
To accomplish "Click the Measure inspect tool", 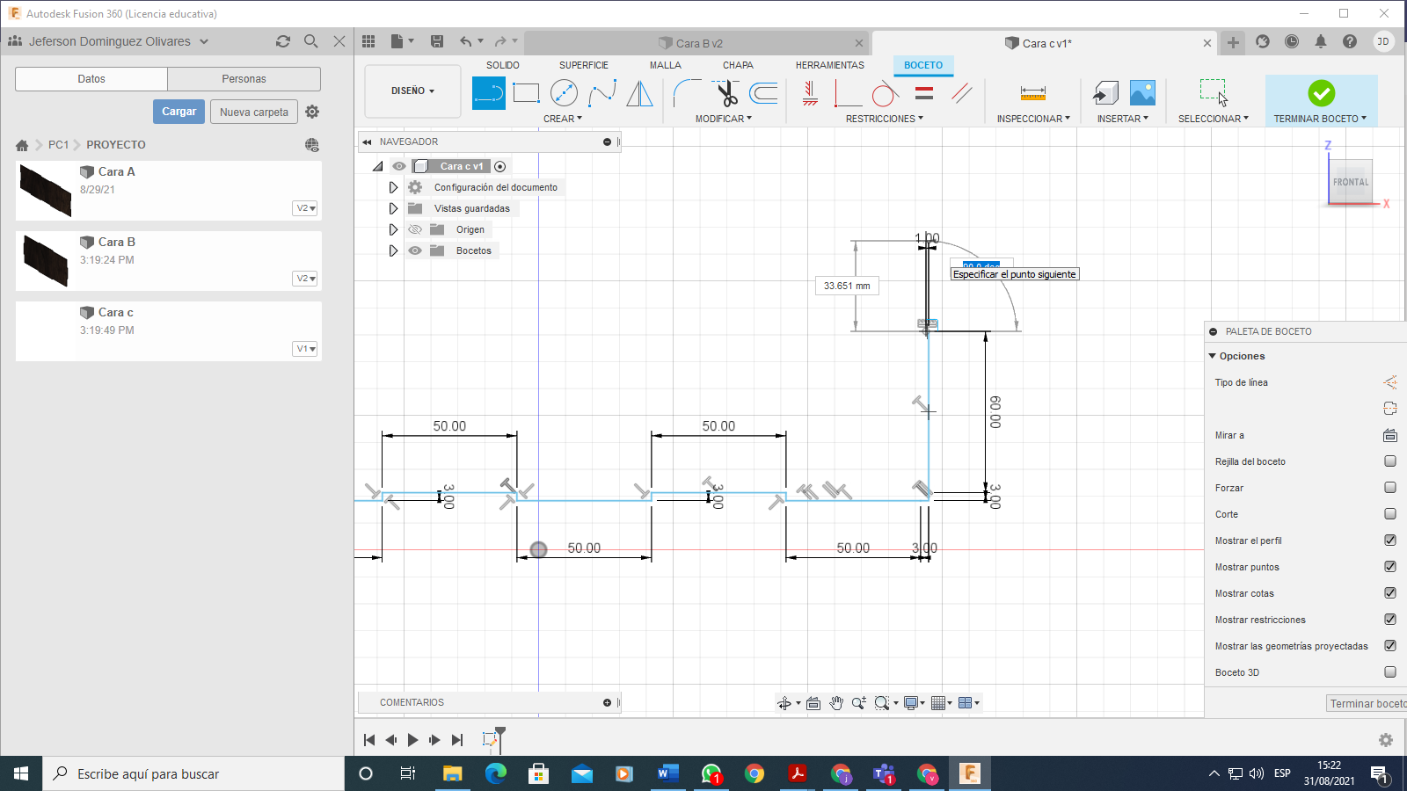I will pyautogui.click(x=1033, y=93).
